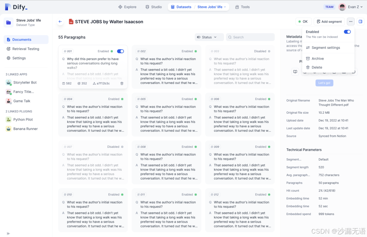Click the Dify logo
This screenshot has height=237, width=367.
pyautogui.click(x=16, y=7)
